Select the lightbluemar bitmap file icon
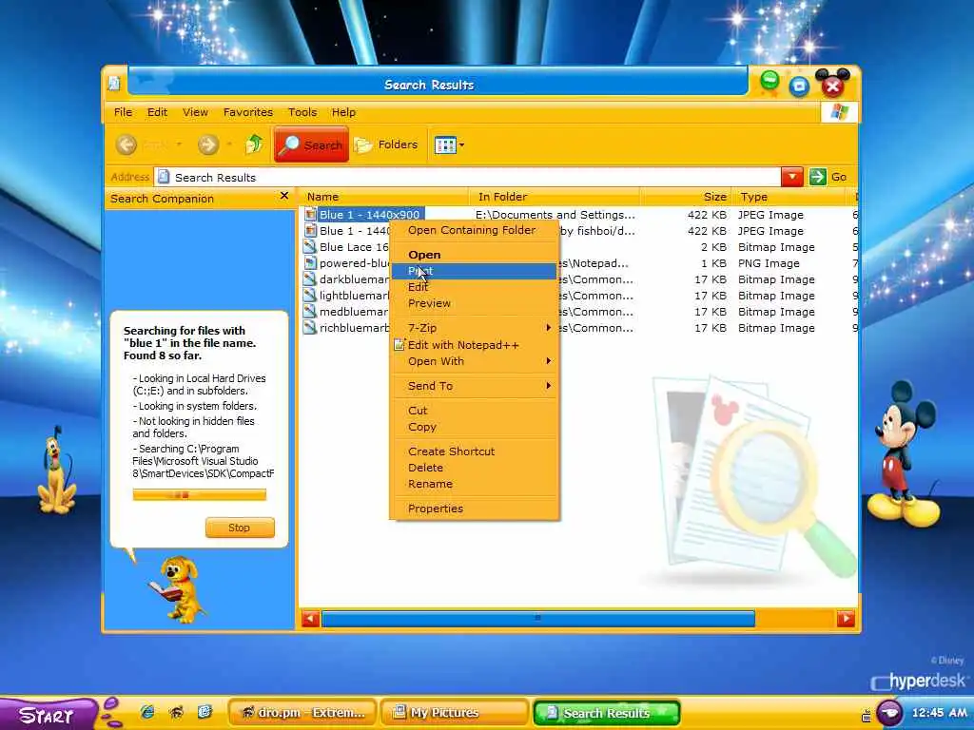Image resolution: width=974 pixels, height=730 pixels. point(310,296)
